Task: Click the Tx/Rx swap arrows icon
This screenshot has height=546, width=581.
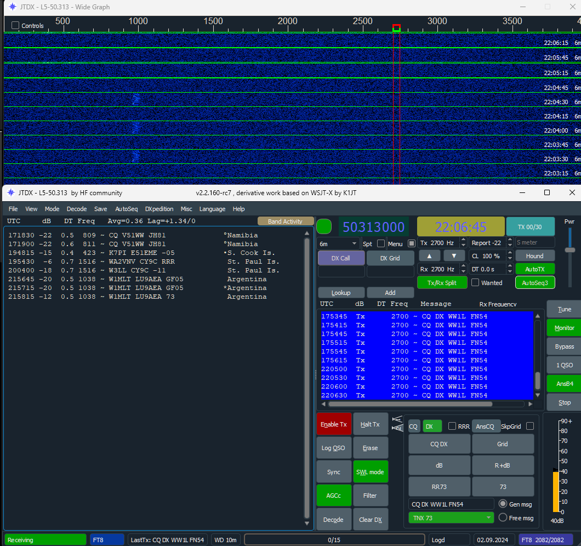Action: click(x=397, y=424)
